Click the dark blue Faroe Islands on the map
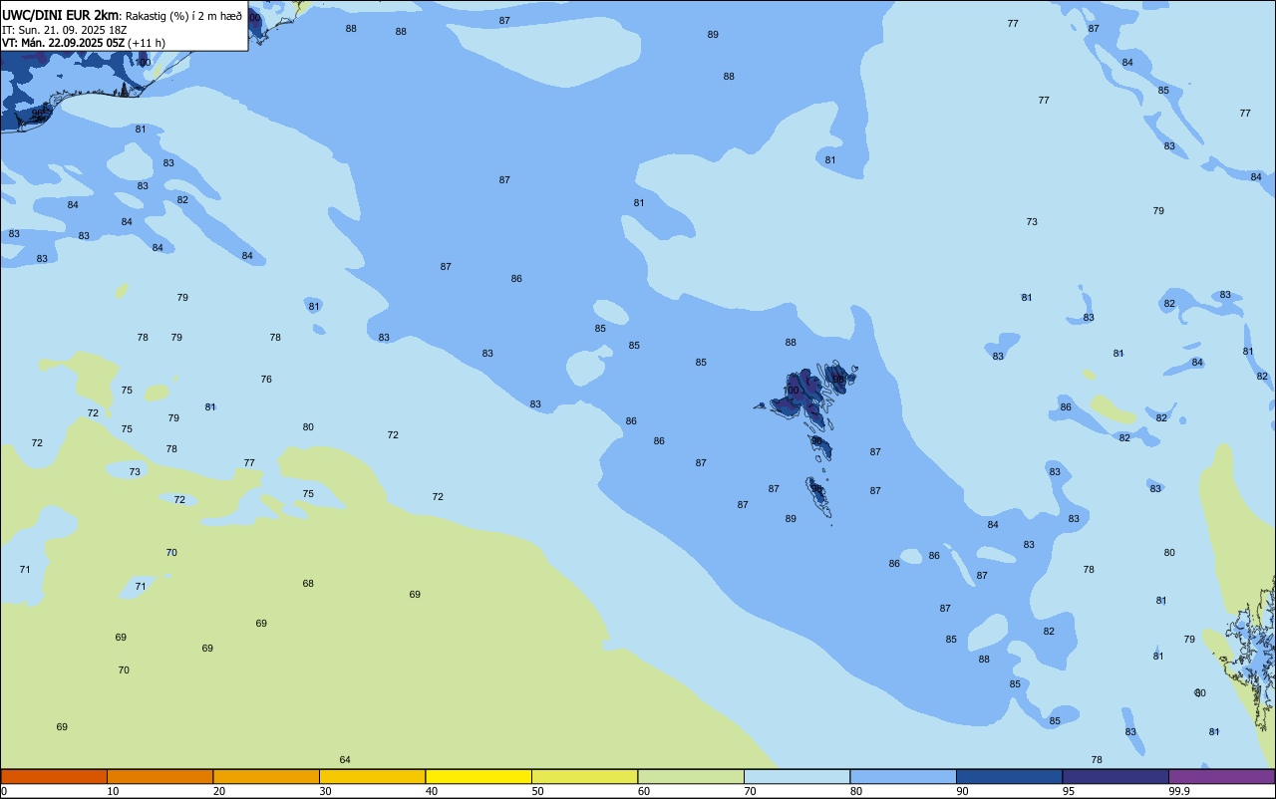Image resolution: width=1276 pixels, height=799 pixels. click(803, 392)
